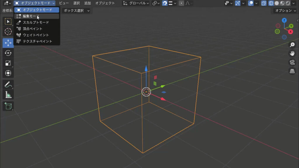Click the negative Z blue circle on gizmo
Viewport: 299px width, 168px height.
[x=284, y=37]
